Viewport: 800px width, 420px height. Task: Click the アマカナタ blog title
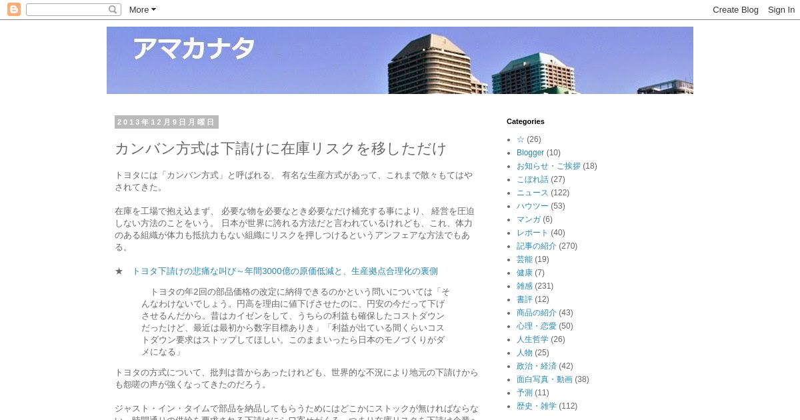tap(193, 49)
